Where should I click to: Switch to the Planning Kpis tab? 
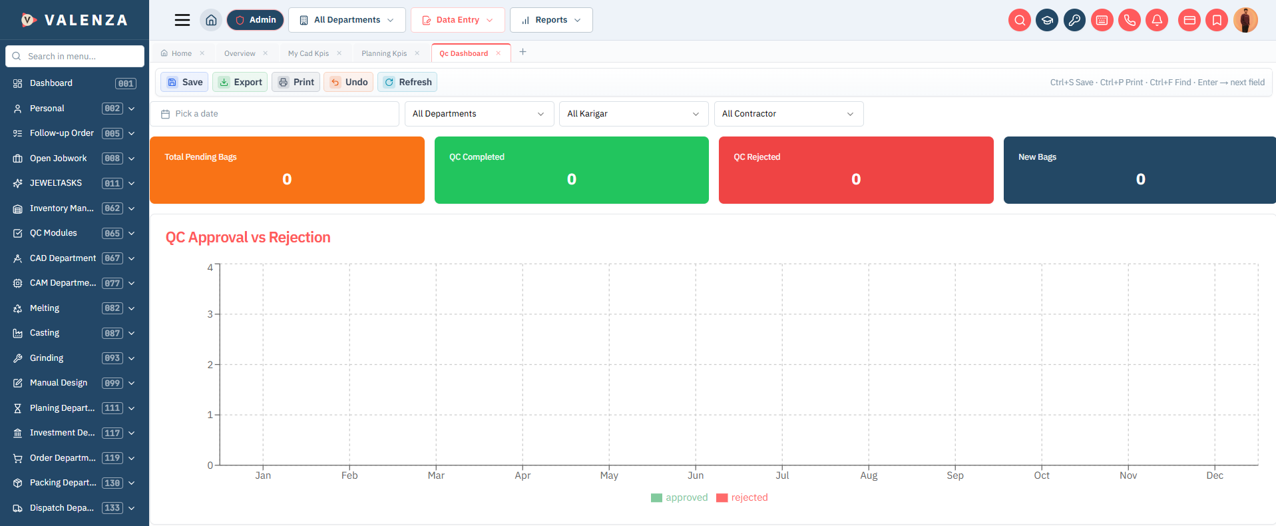[x=384, y=53]
